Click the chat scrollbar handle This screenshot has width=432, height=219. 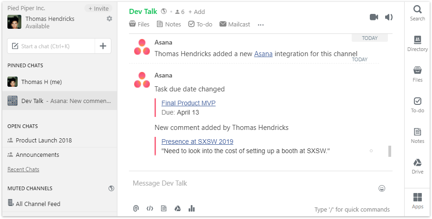(x=390, y=151)
